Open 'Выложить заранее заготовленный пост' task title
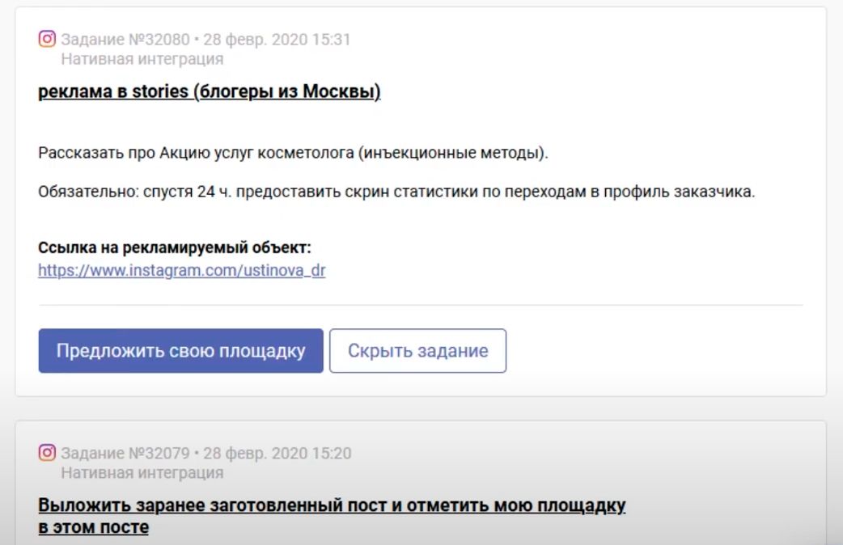 332,506
